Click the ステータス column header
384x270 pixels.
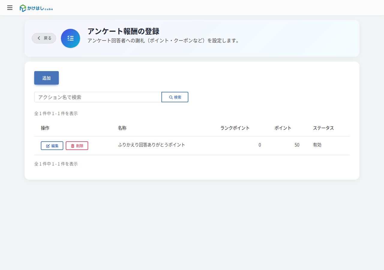pyautogui.click(x=323, y=128)
